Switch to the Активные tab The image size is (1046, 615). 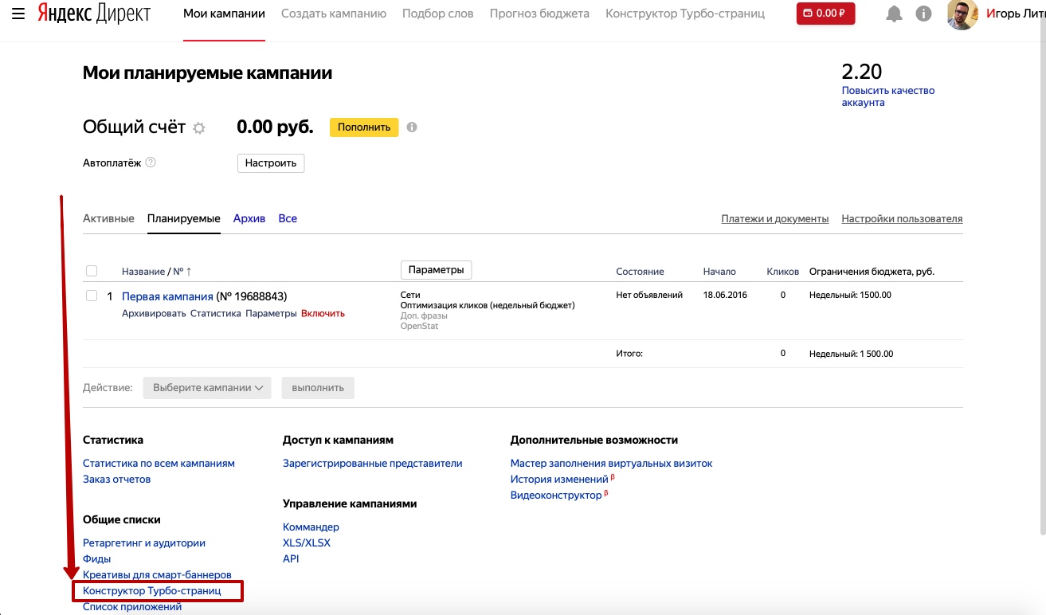click(x=108, y=218)
